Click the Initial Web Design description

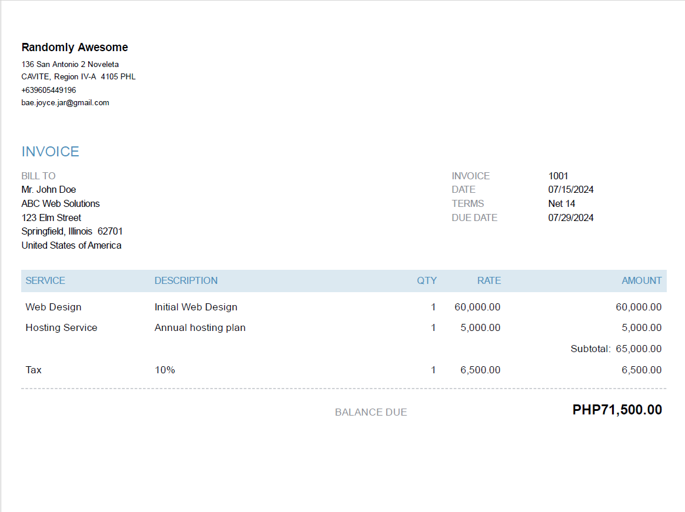(196, 307)
